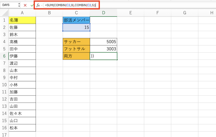Select the orange サッカー label cell
Viewport: 216px width, 137px height.
[76, 42]
